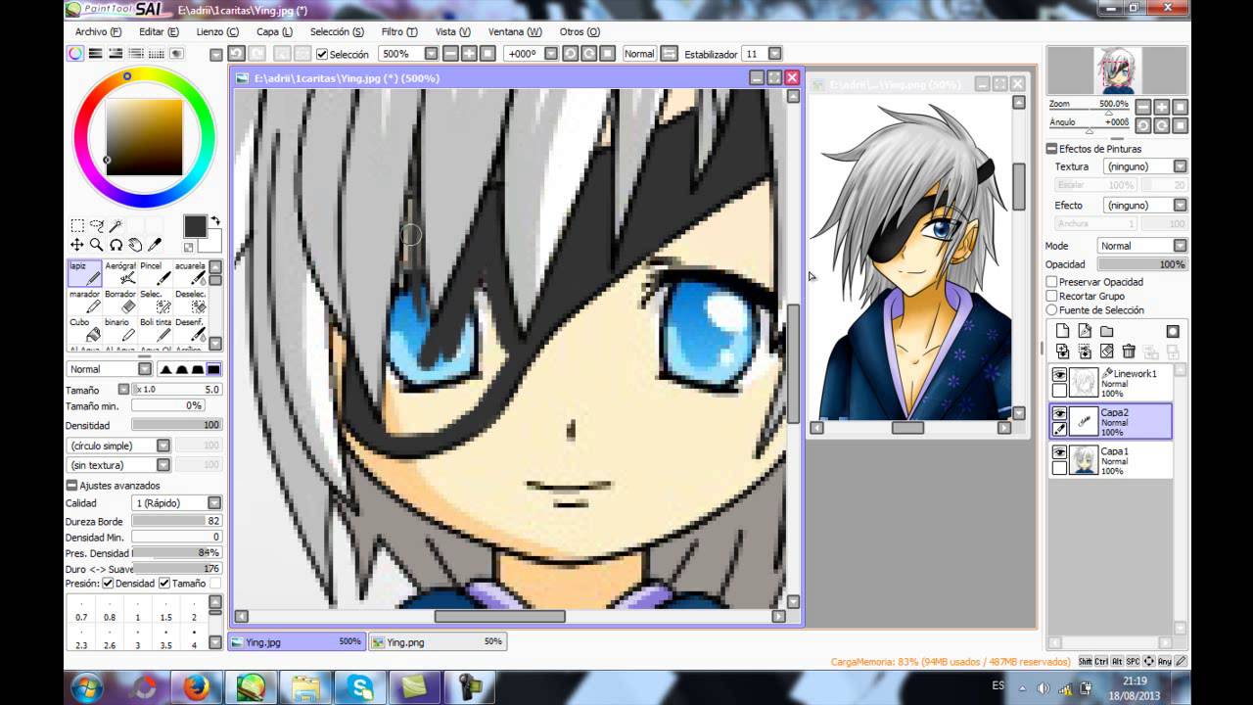
Task: Select the rotate view tool
Action: pyautogui.click(x=116, y=245)
